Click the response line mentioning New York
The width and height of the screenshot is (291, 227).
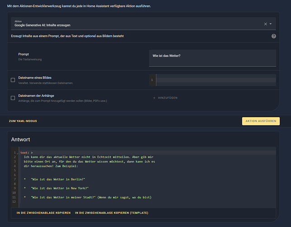point(56,188)
